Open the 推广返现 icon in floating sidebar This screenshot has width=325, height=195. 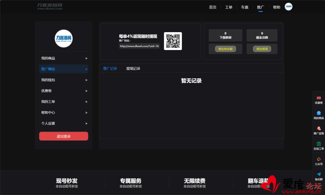click(318, 128)
